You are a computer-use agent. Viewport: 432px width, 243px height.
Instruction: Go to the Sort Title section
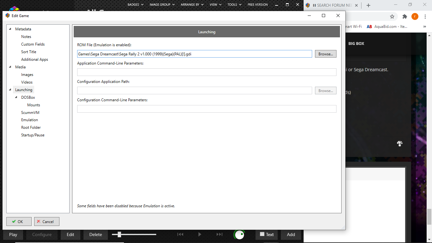(x=29, y=52)
